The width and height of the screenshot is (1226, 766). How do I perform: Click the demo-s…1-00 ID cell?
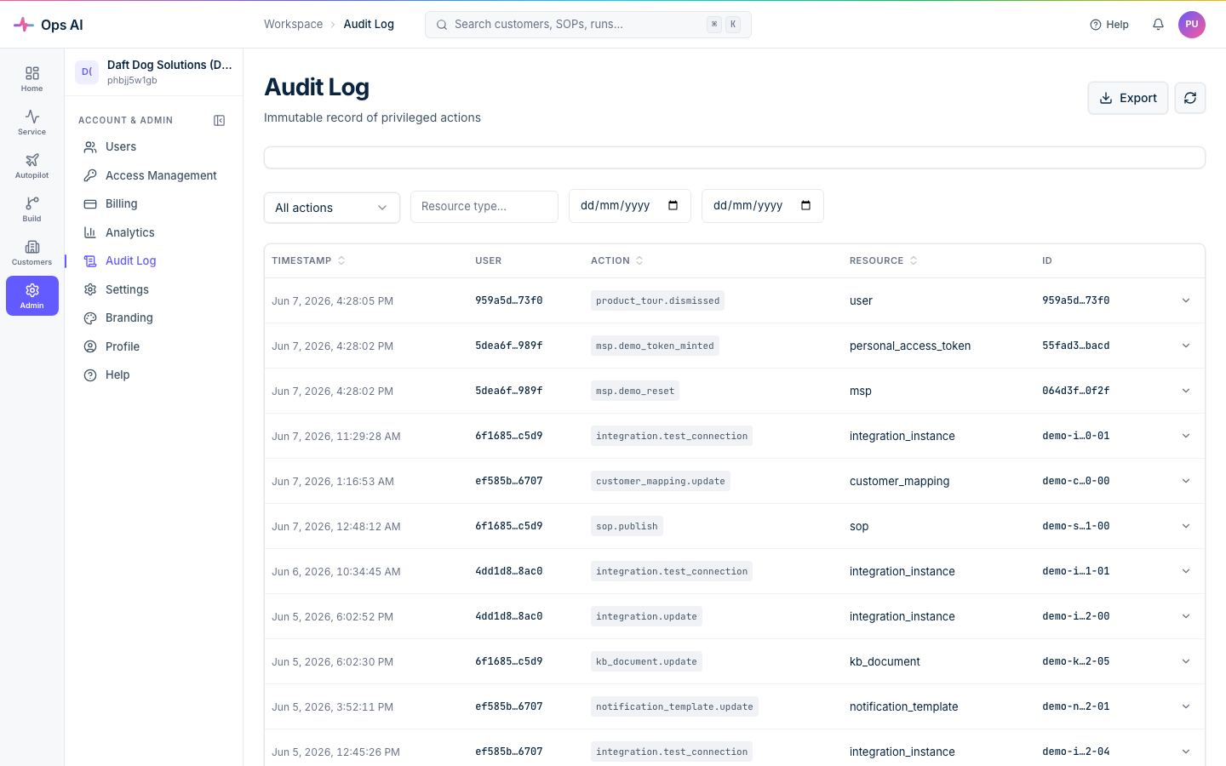pos(1076,526)
